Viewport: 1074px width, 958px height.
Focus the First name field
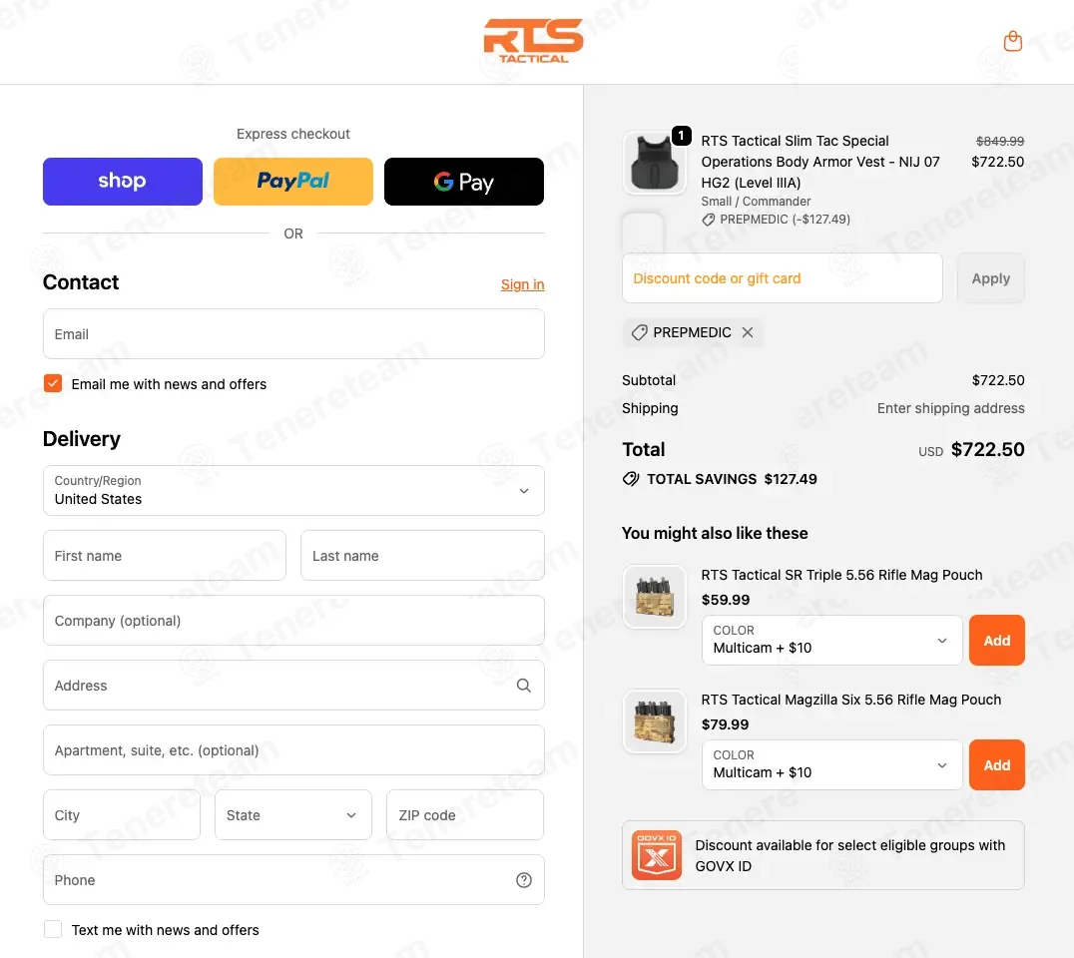(165, 556)
